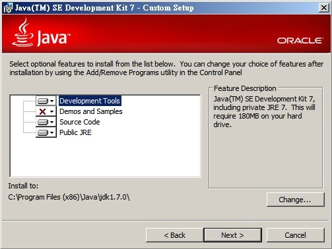The width and height of the screenshot is (332, 249).
Task: Click the install path C:\Program Files (x86)\Java\jdk1.7.0\
Action: pyautogui.click(x=69, y=197)
